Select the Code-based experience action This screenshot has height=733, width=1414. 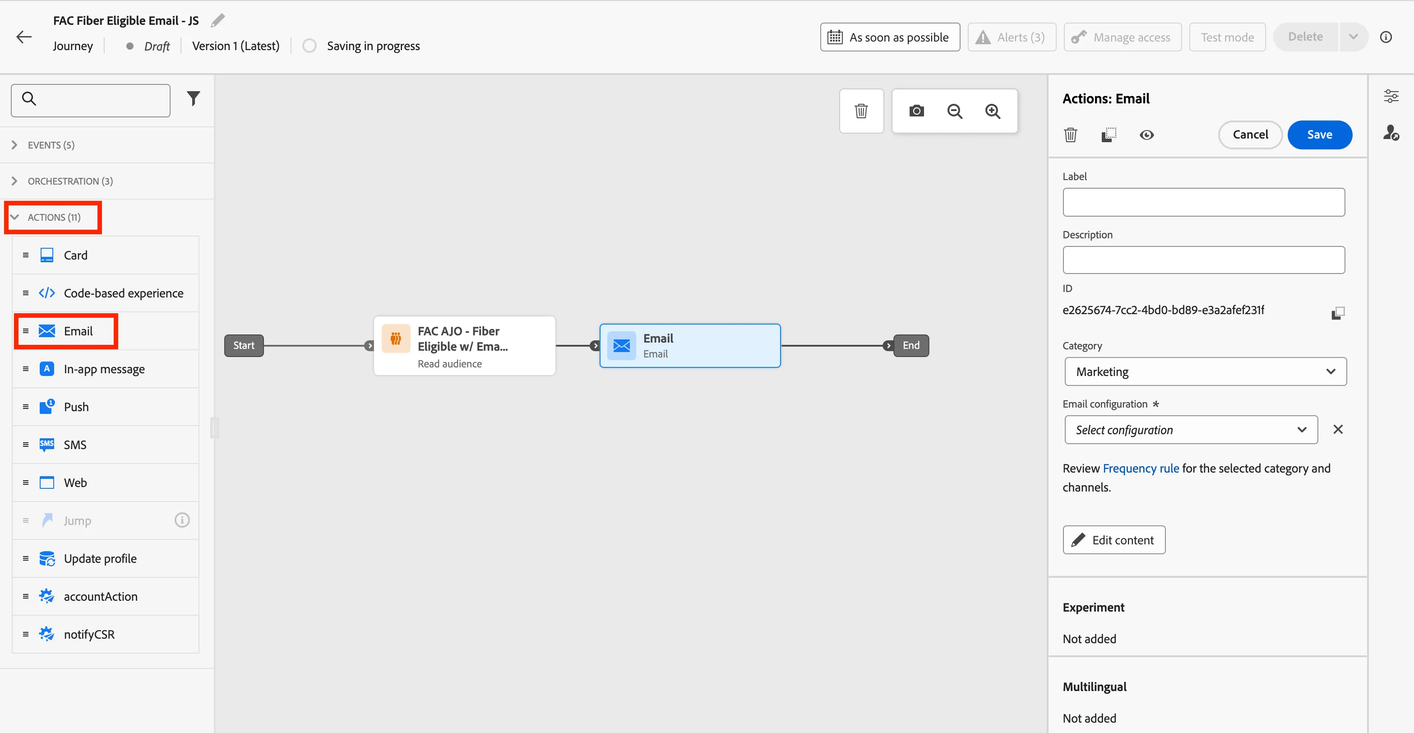pyautogui.click(x=106, y=293)
